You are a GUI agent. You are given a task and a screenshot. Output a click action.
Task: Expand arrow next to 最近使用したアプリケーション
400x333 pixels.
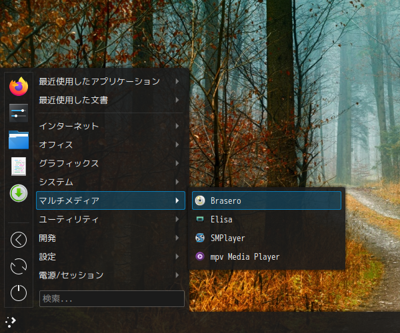[177, 81]
